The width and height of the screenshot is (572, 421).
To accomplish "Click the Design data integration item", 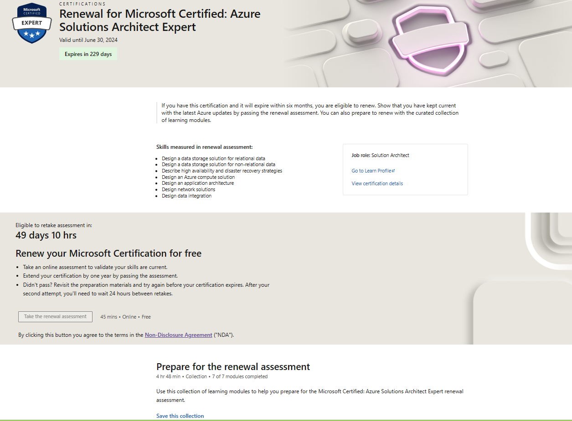I will (186, 196).
